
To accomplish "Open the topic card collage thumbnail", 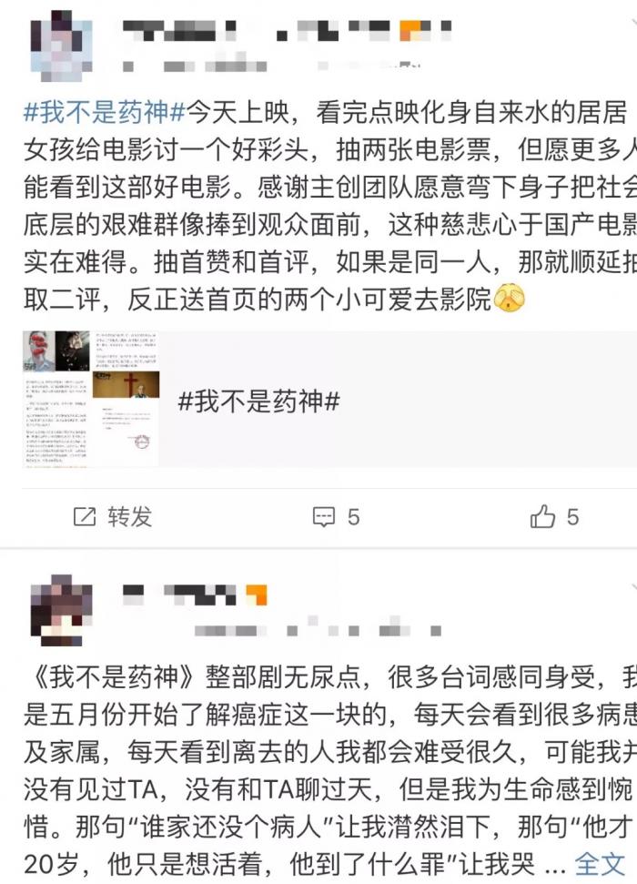I will [91, 399].
